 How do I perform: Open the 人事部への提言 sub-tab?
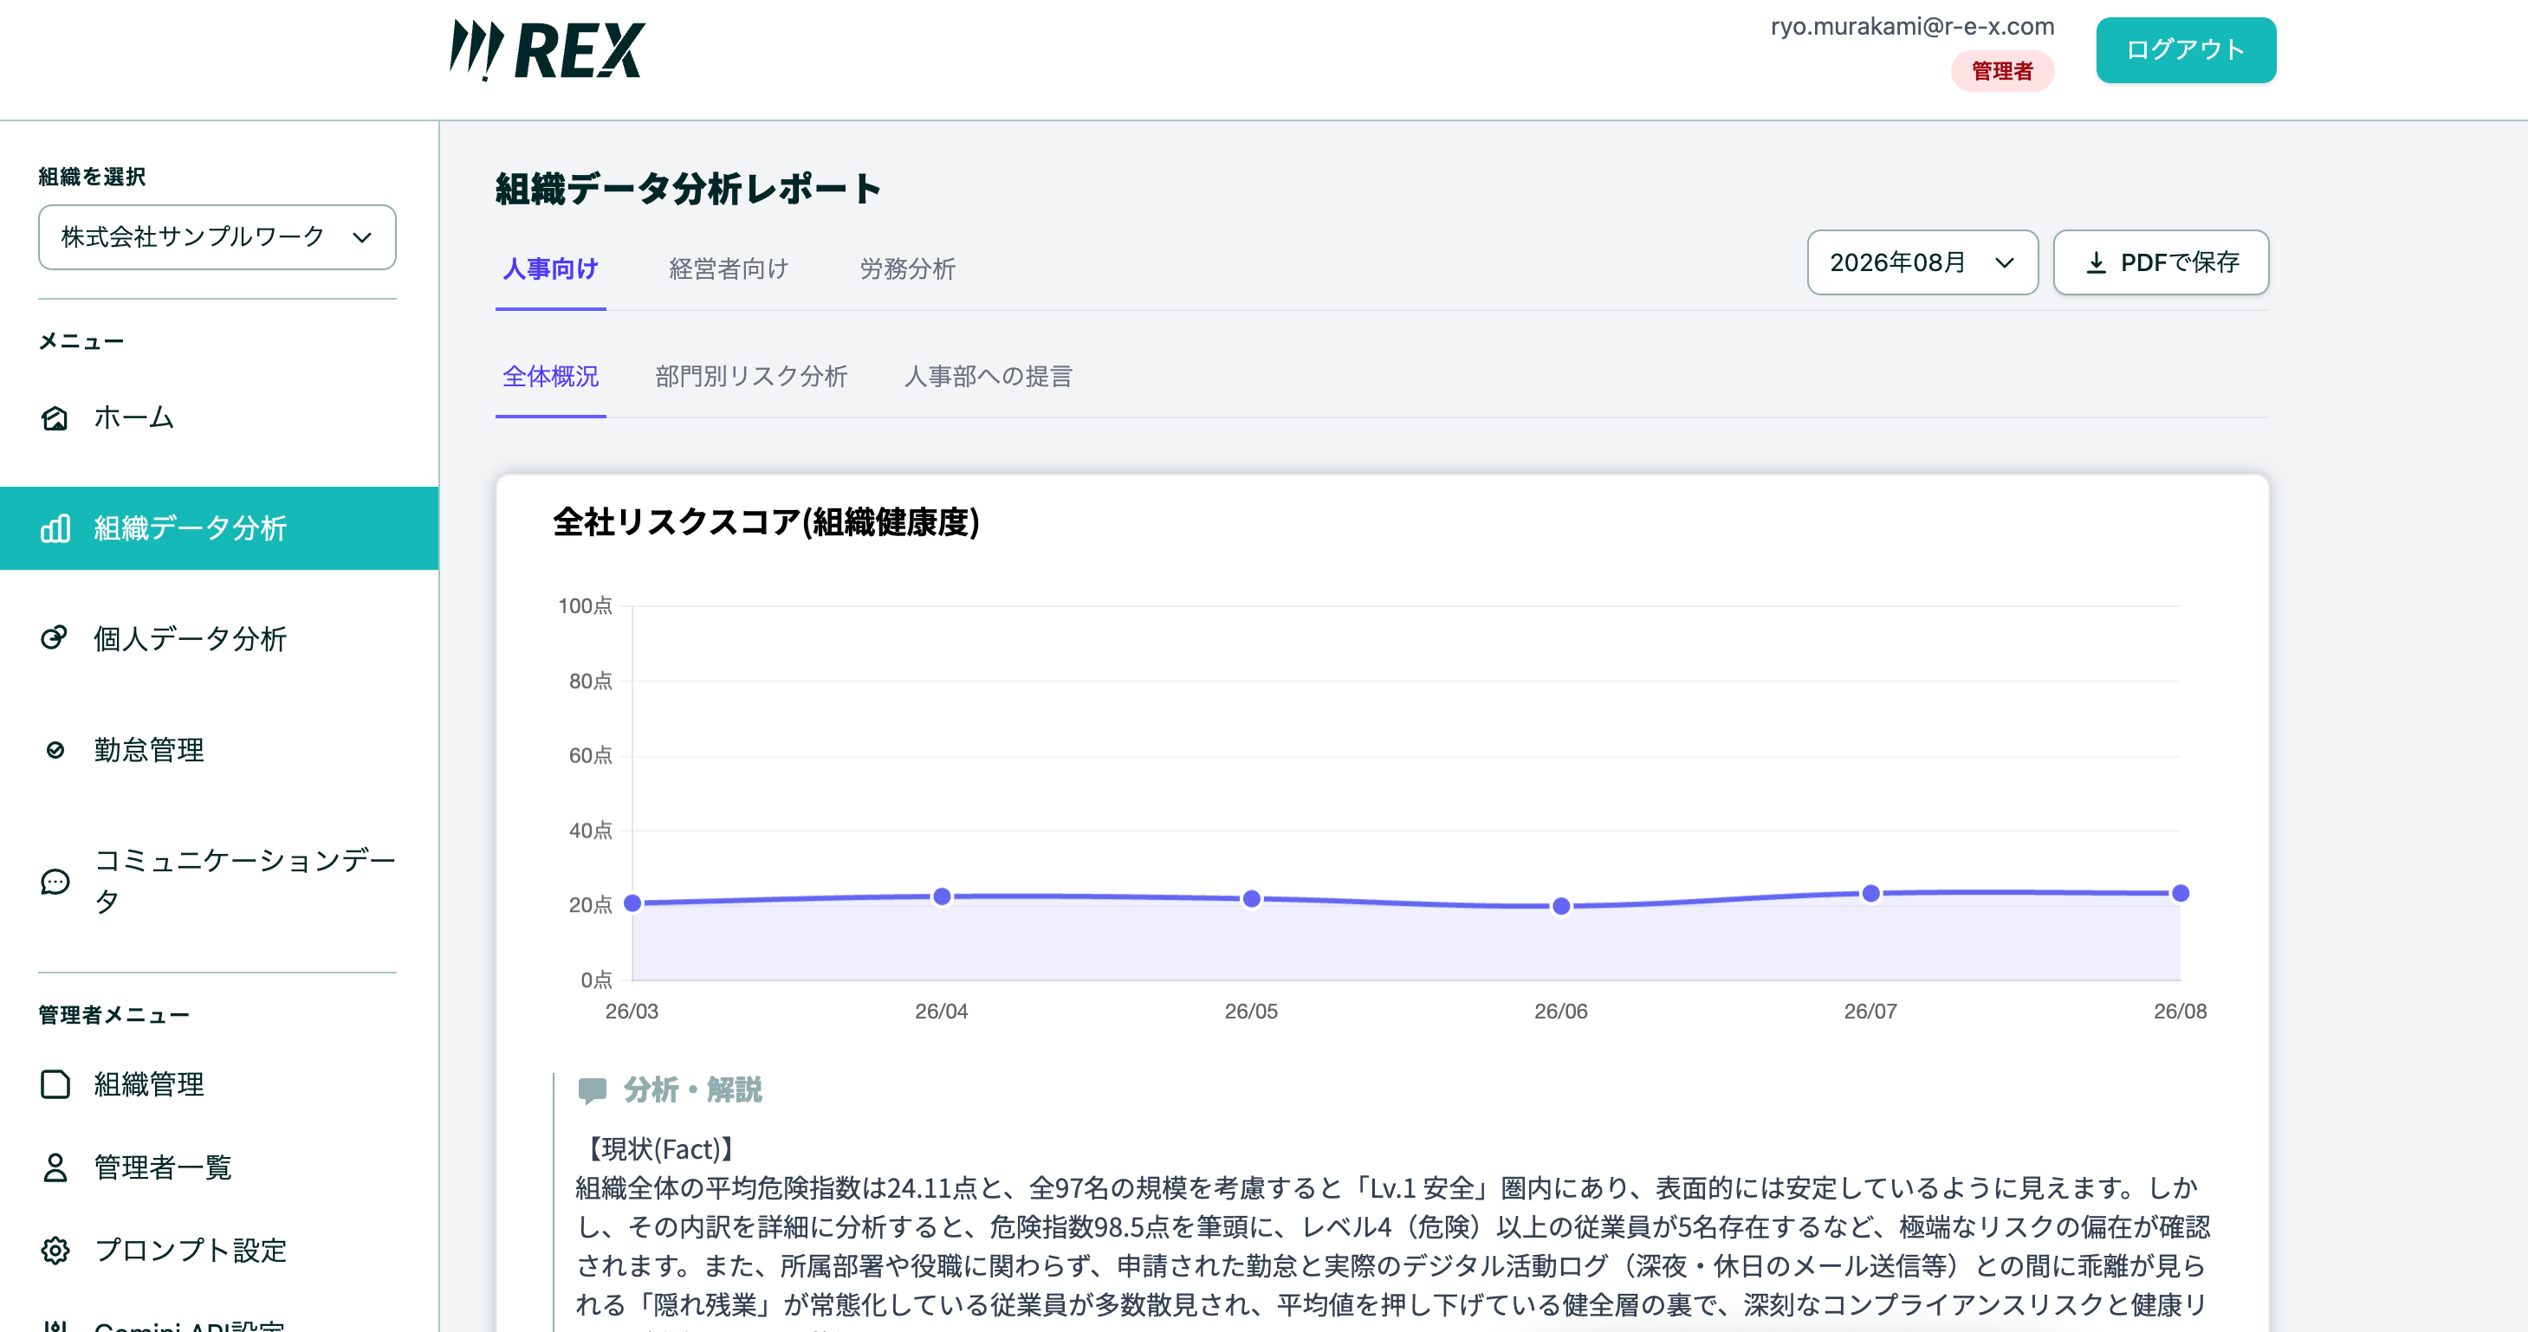988,377
